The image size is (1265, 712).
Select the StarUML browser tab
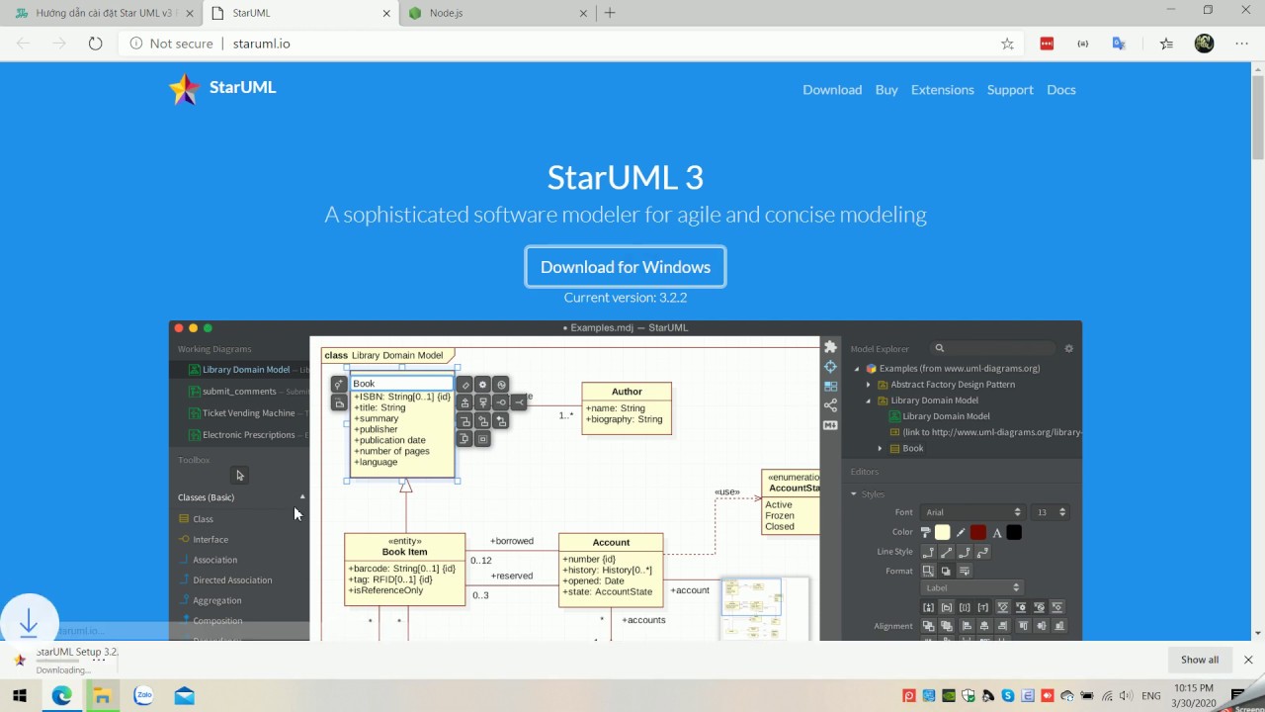(x=300, y=13)
